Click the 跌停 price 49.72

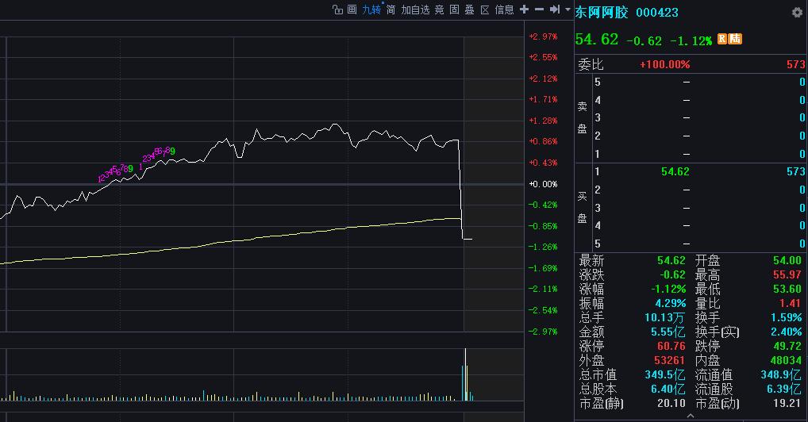(787, 347)
